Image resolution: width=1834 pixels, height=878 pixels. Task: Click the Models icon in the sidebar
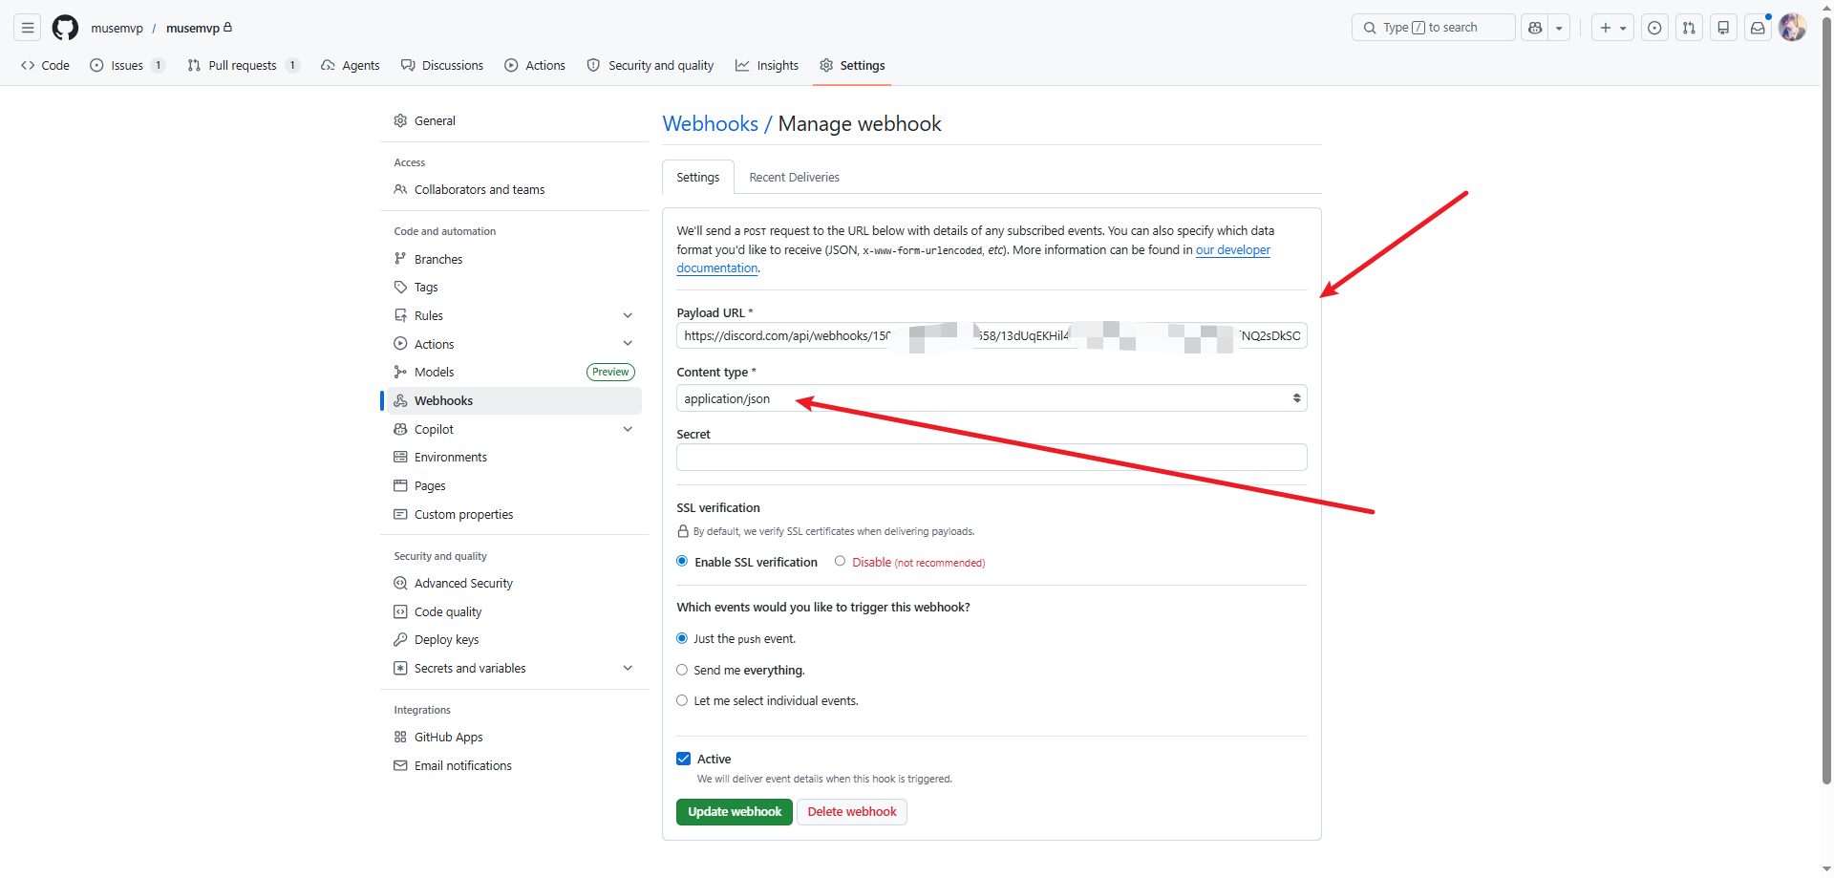[400, 373]
